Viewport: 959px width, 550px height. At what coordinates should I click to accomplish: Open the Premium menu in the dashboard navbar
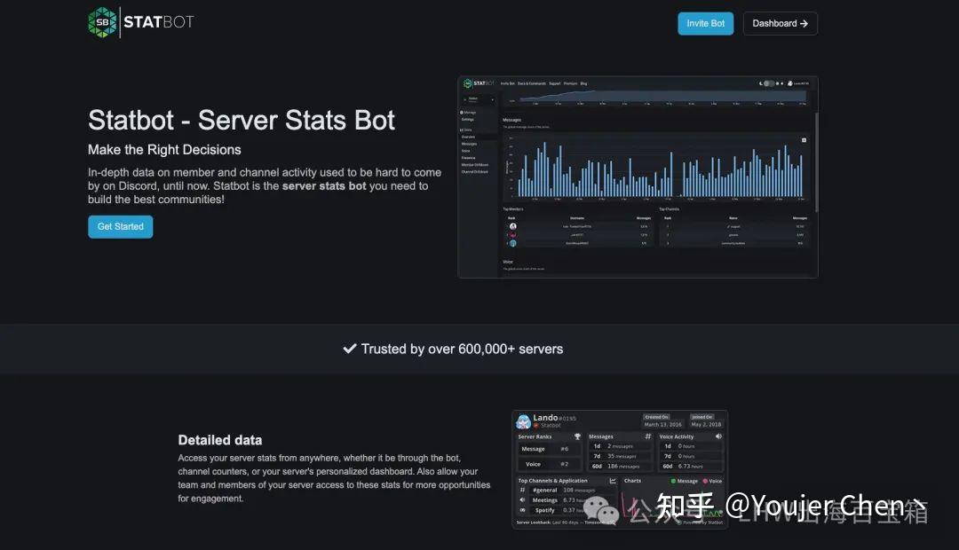pyautogui.click(x=570, y=83)
